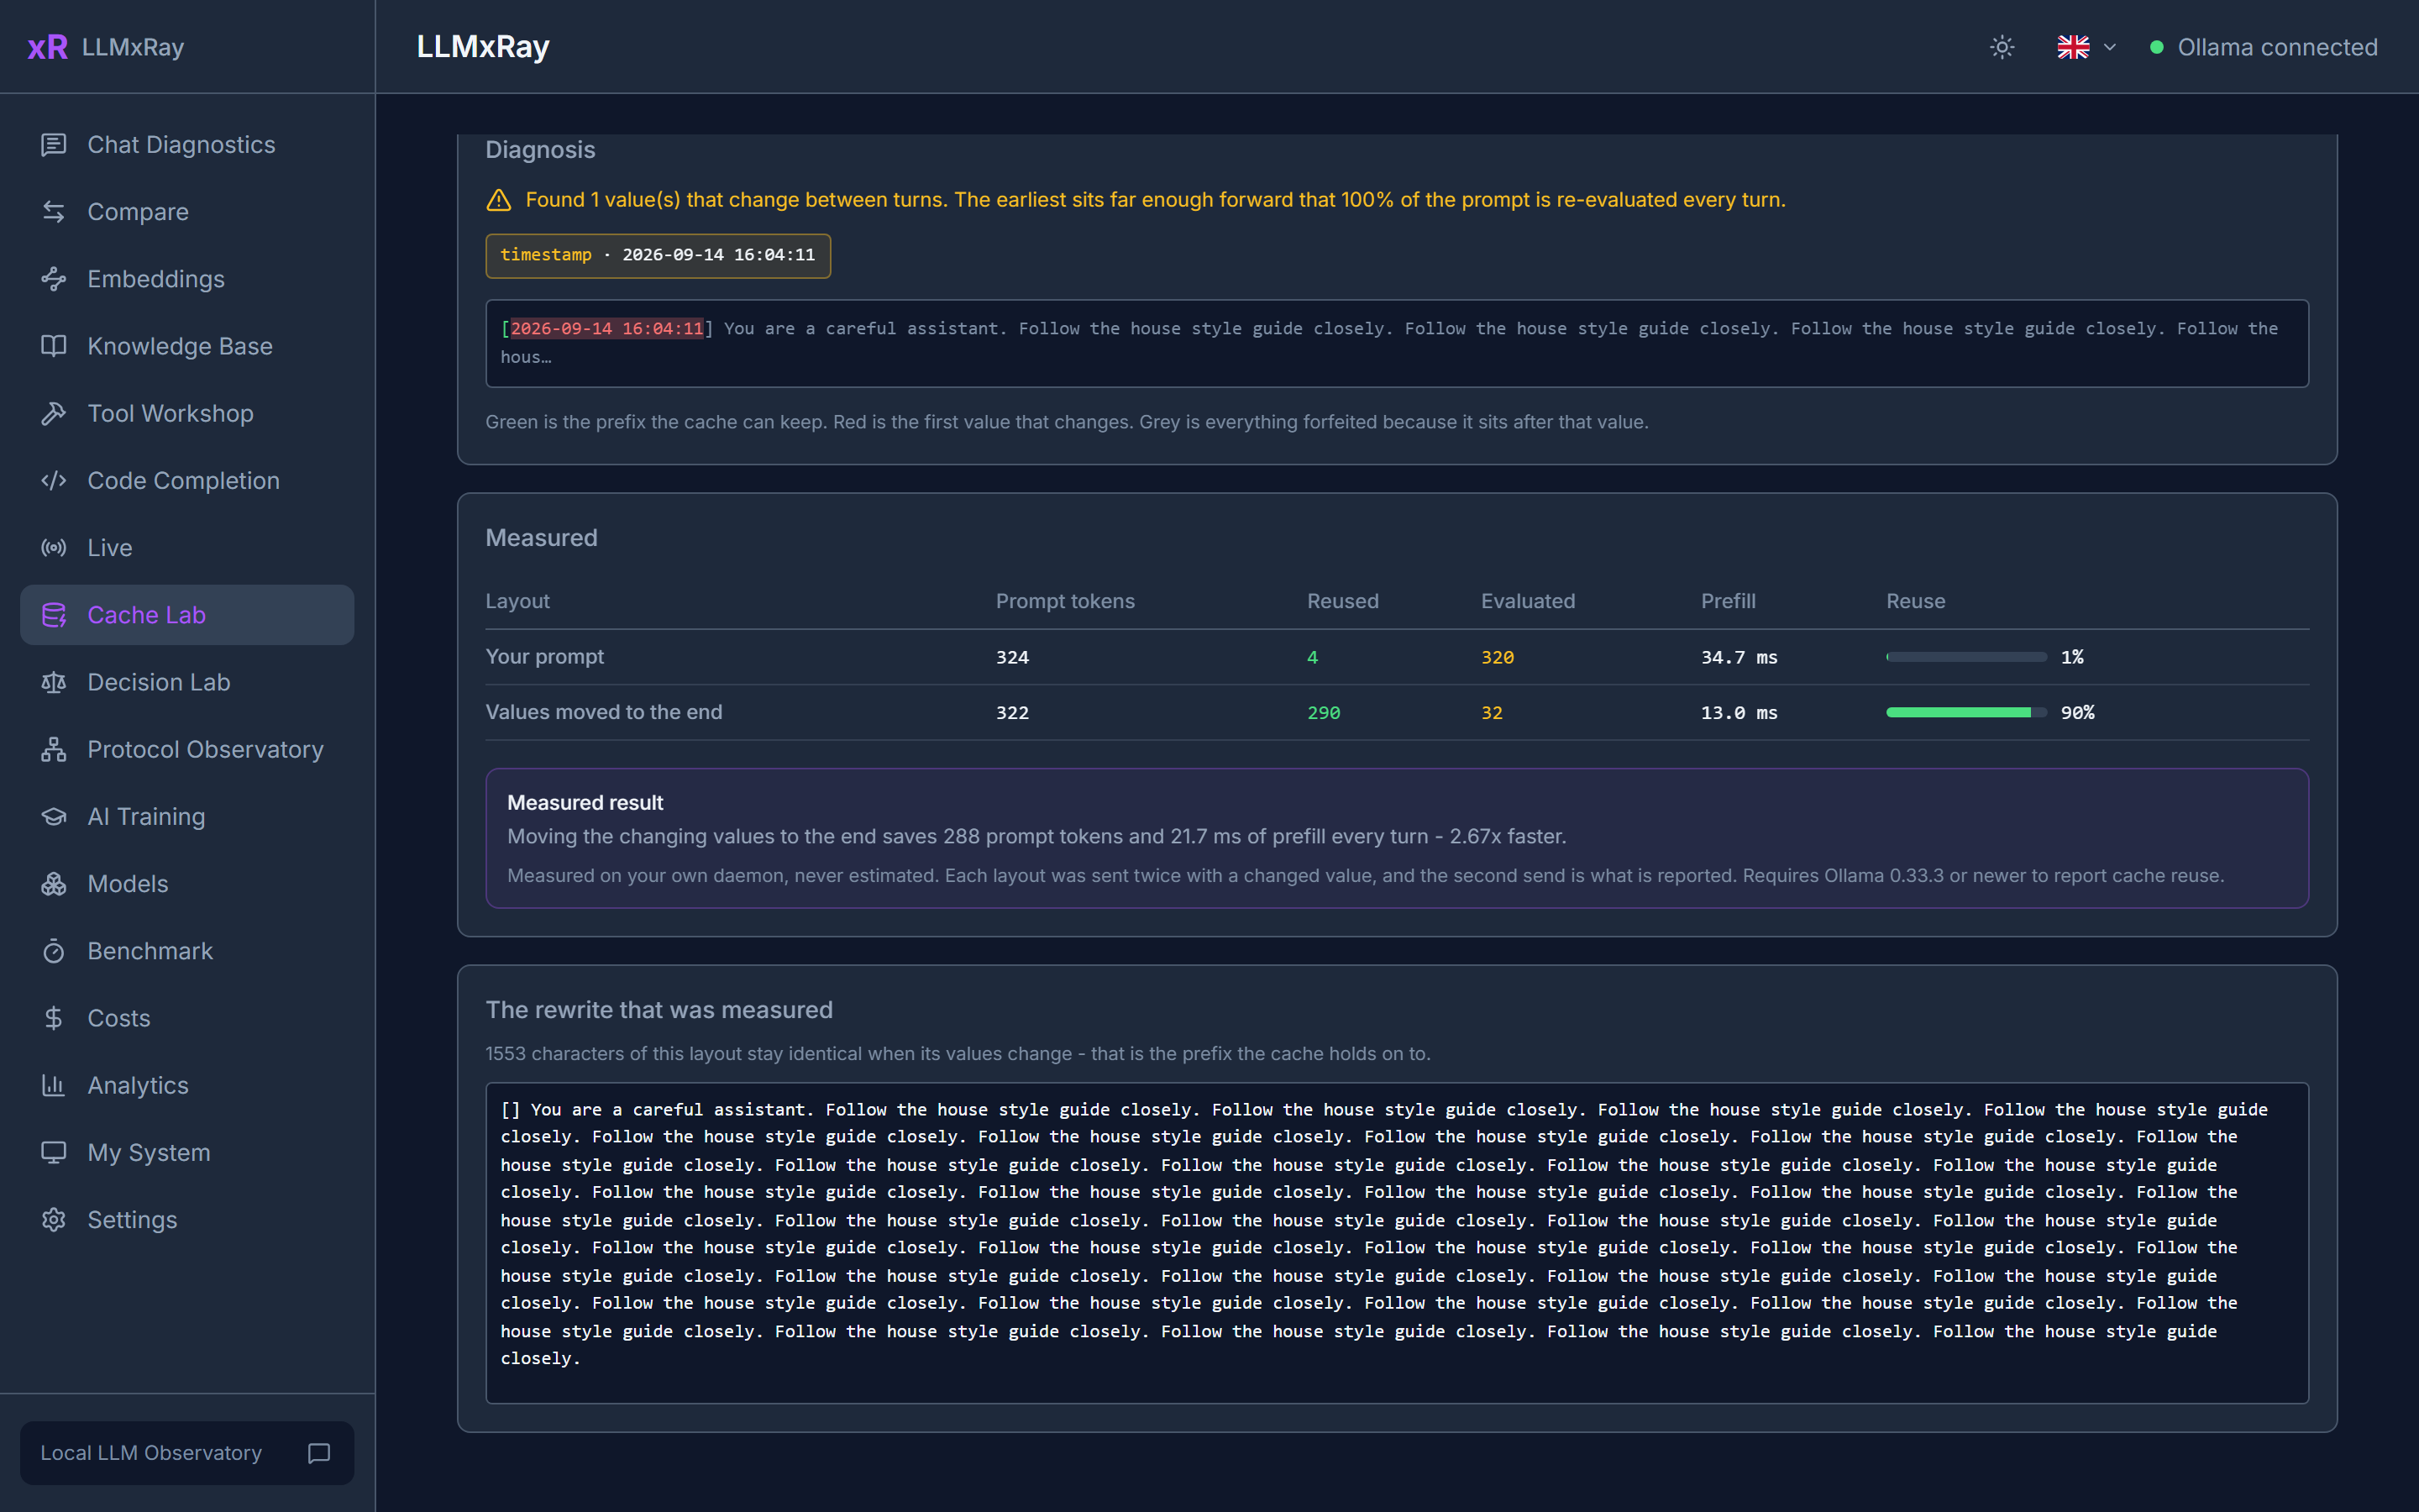Image resolution: width=2419 pixels, height=1512 pixels.
Task: Click the timestamp value chip
Action: coord(658,255)
